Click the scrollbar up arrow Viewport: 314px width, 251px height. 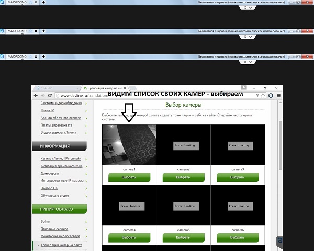(281, 102)
